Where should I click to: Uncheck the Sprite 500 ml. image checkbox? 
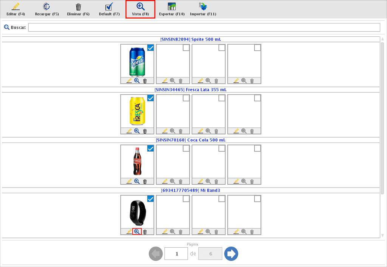[x=150, y=48]
